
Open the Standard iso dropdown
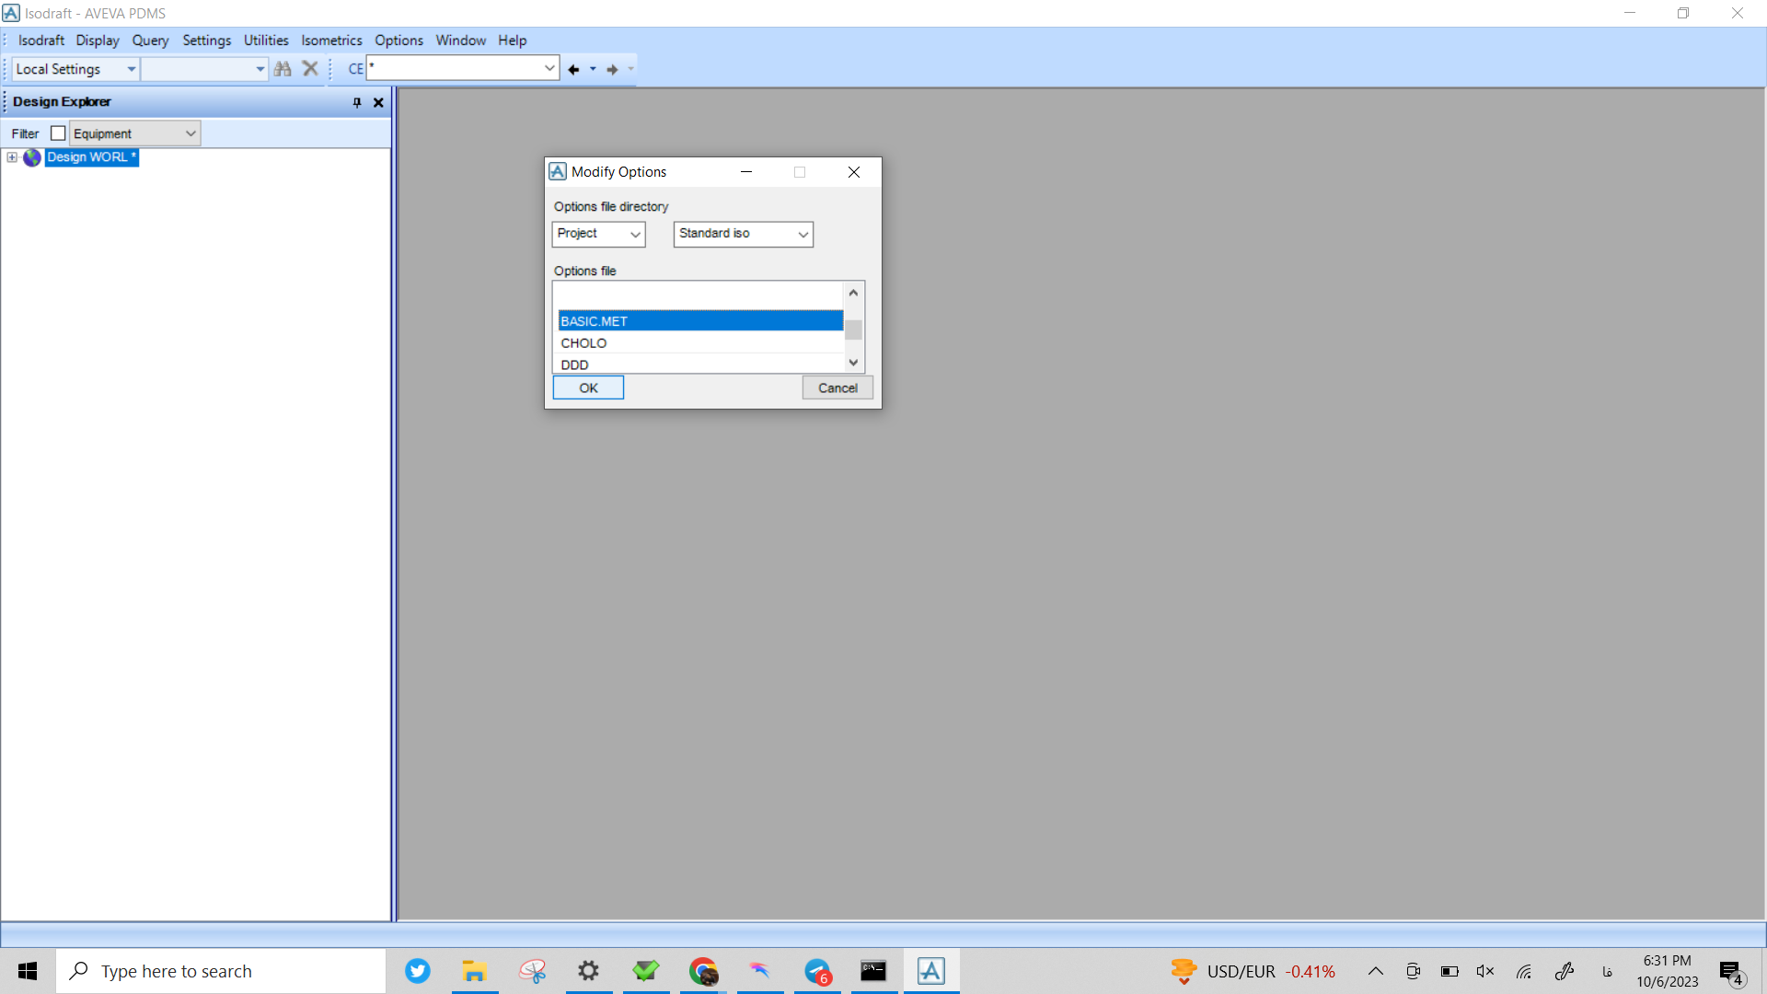point(743,234)
